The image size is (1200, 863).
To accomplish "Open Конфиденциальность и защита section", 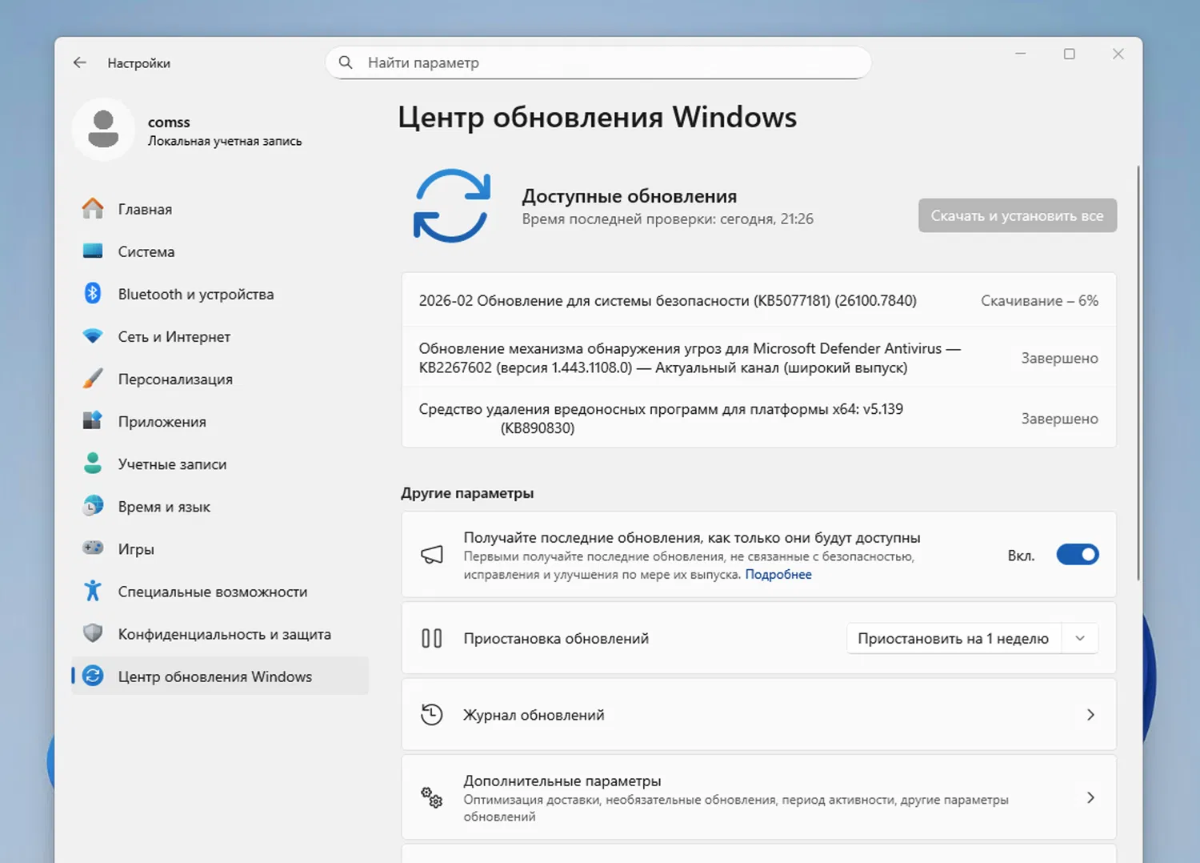I will pos(220,633).
